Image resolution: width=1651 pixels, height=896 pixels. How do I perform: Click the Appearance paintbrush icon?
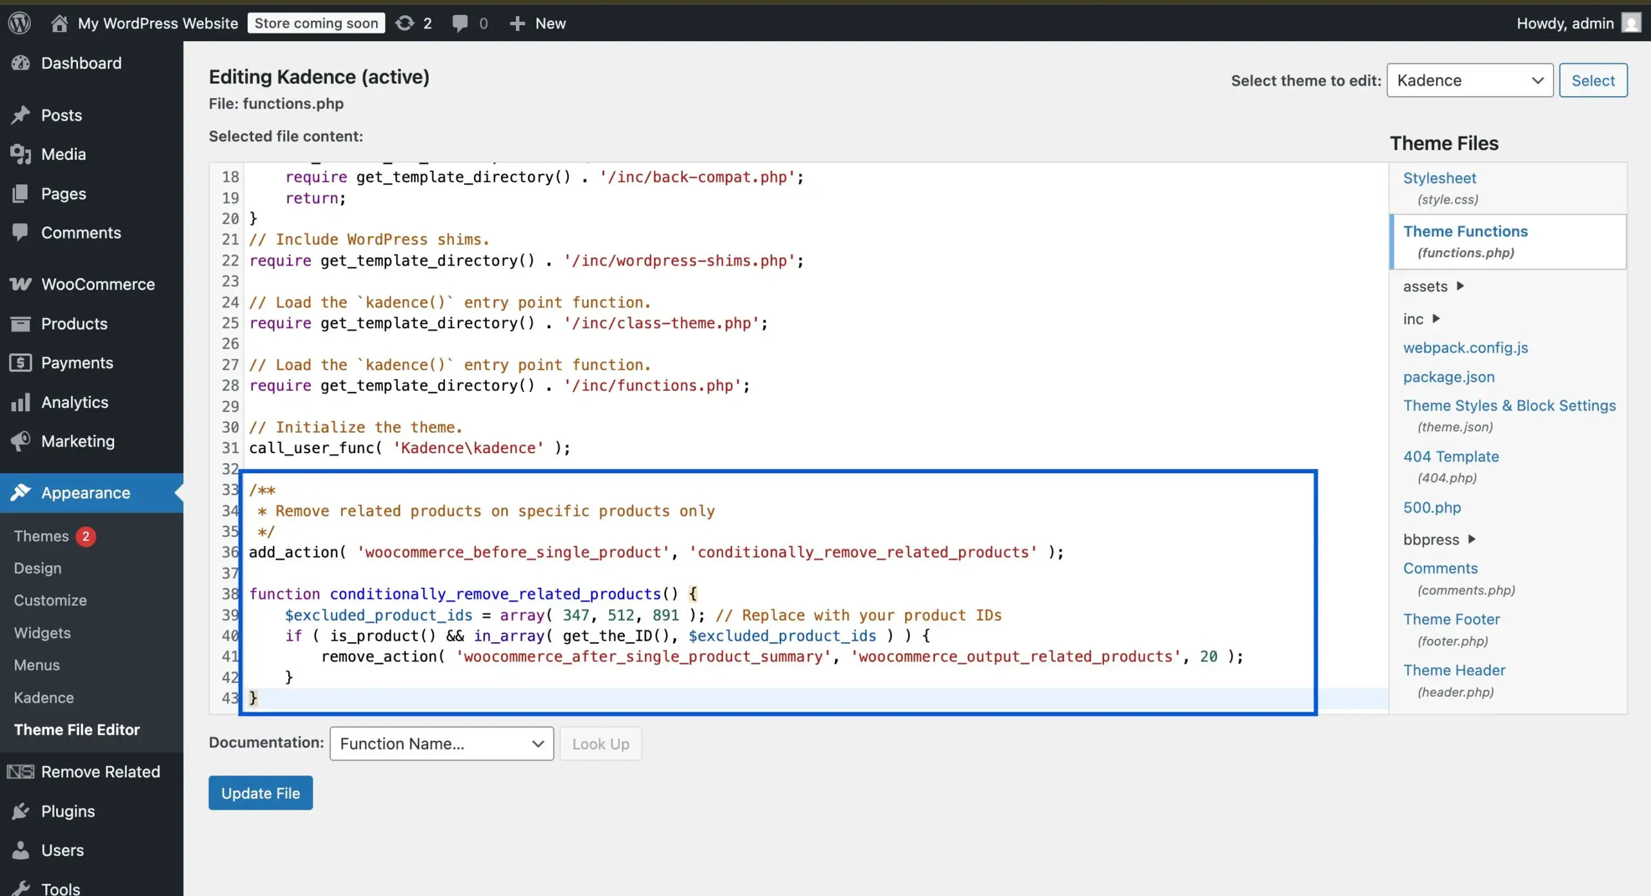[21, 492]
